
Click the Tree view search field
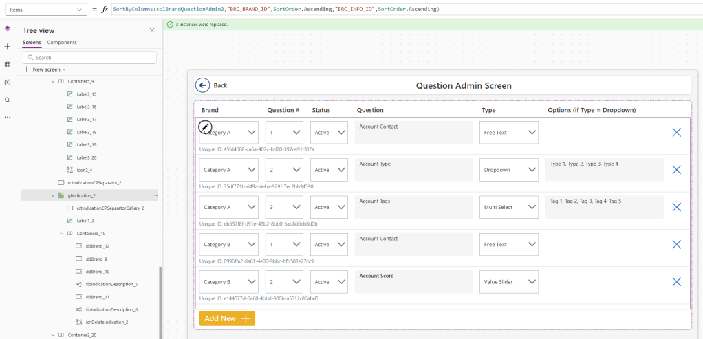89,57
